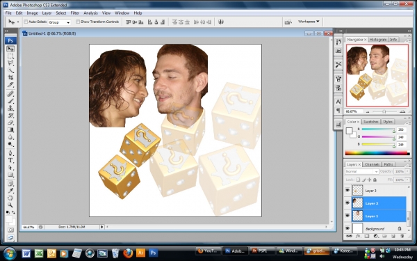Hide Layer 2 with its eye icon
The image size is (417, 261).
(347, 203)
